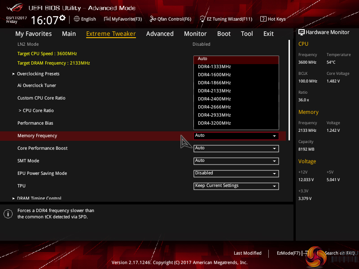Image resolution: width=359 pixels, height=269 pixels.
Task: Expand Overclocking Presets submenu
Action: coord(38,74)
